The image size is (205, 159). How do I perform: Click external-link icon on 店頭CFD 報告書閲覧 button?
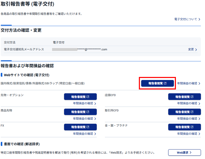click(192, 97)
